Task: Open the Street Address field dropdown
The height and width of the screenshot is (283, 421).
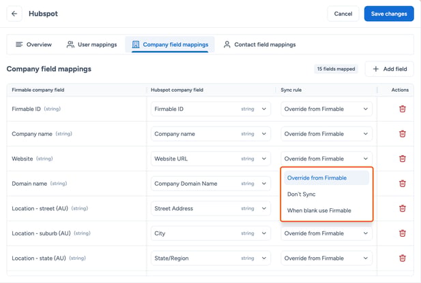Action: tap(211, 209)
